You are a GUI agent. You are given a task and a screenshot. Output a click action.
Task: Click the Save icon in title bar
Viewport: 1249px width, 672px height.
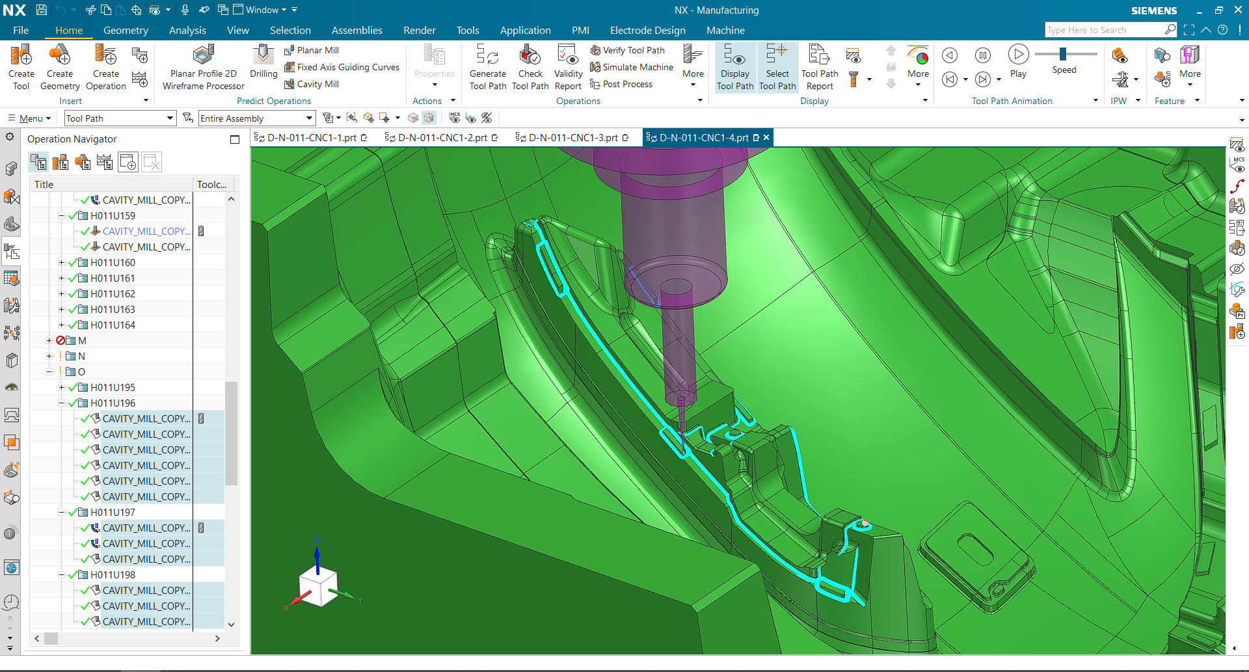coord(41,10)
